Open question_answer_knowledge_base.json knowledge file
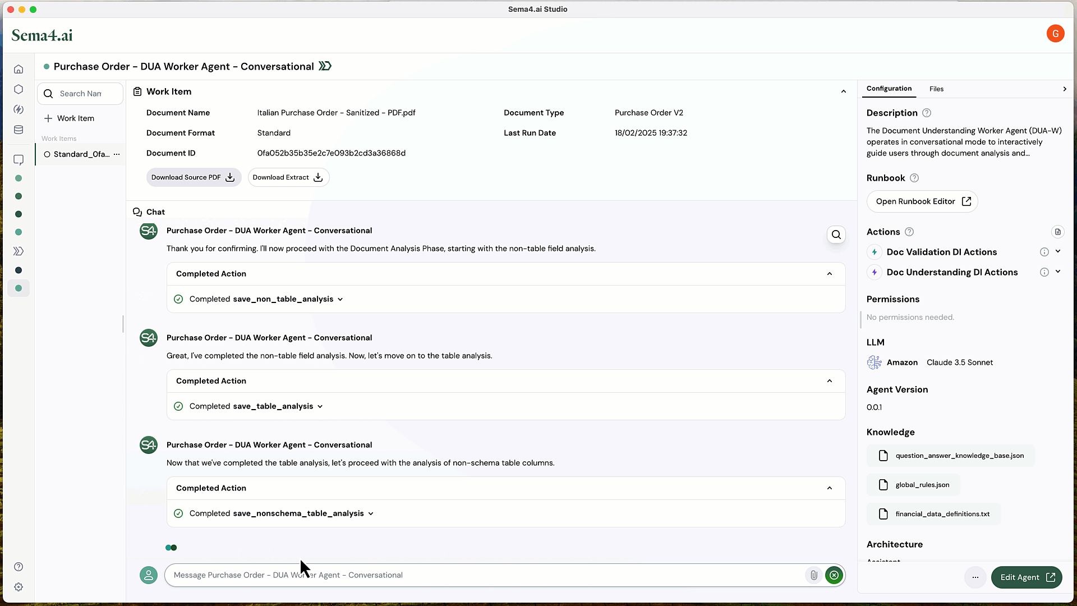Viewport: 1077px width, 606px height. pos(951,456)
